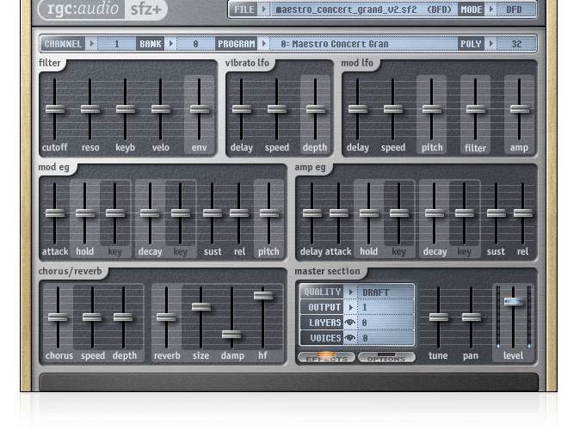
Task: Click the amp eg sust slider handle
Action: tap(496, 213)
